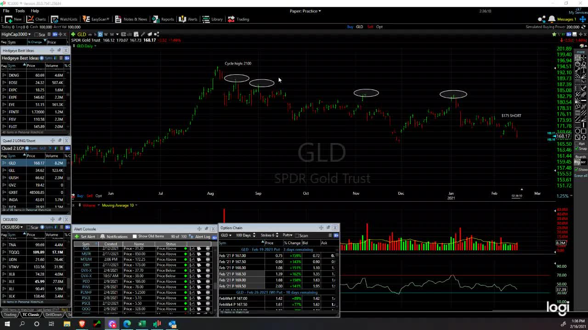Open Brave browser in taskbar
This screenshot has width=588, height=330.
click(82, 324)
